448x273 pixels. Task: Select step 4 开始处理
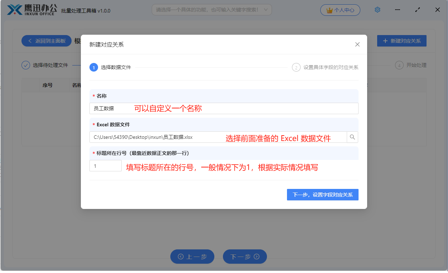(x=411, y=65)
